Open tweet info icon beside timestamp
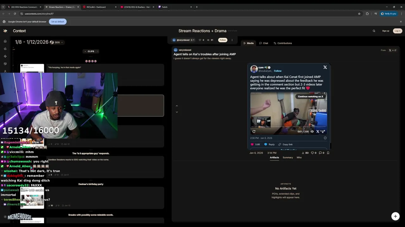Screen dimensions: 405x227 [x=325, y=138]
